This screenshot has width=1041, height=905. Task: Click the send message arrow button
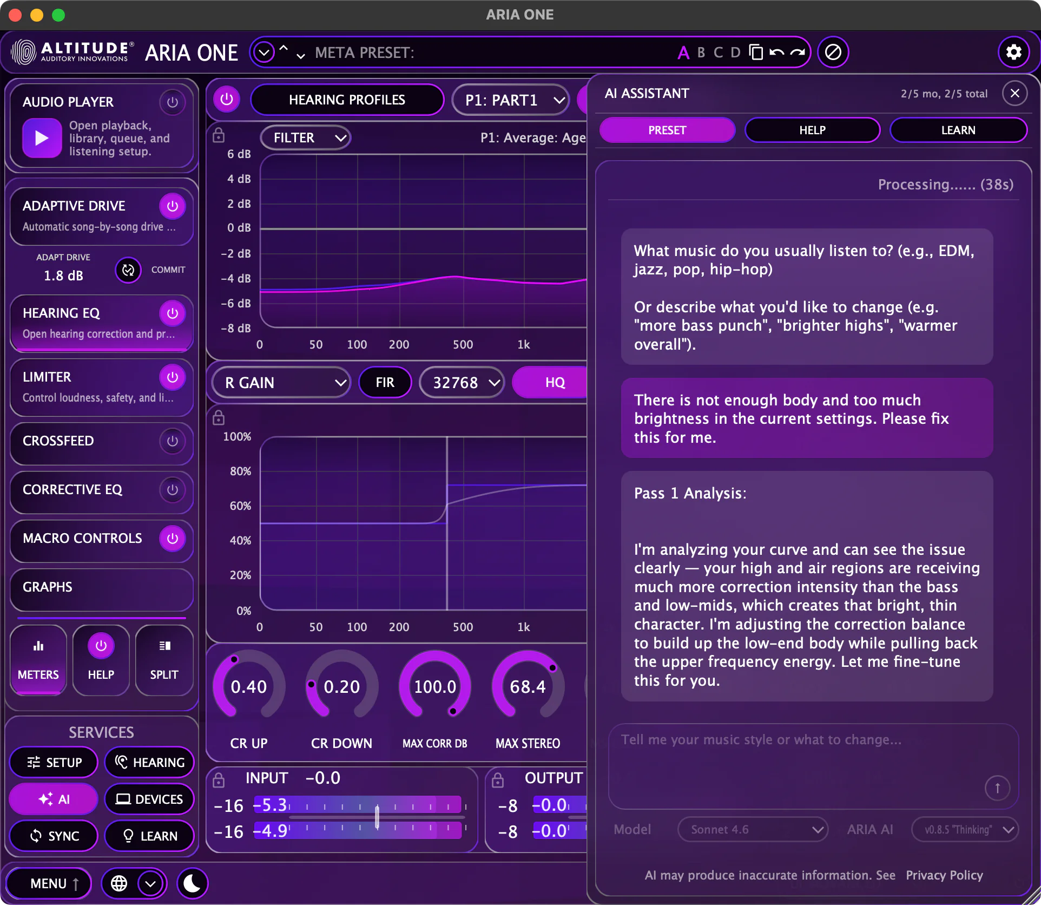(997, 788)
